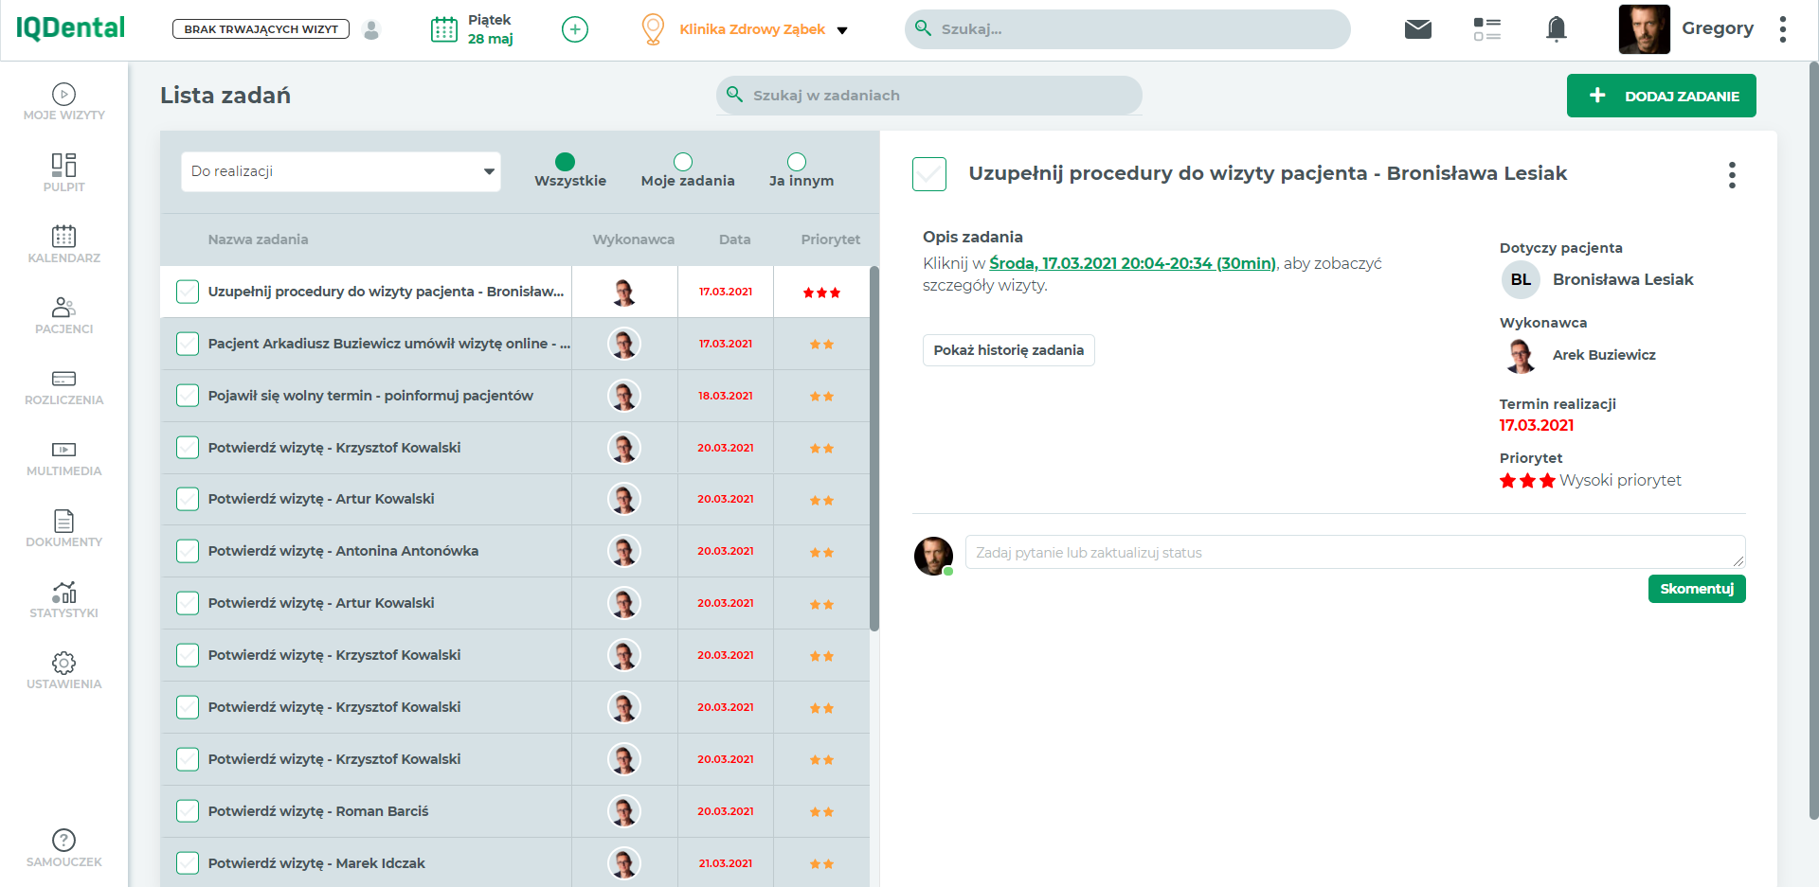Viewport: 1819px width, 887px height.
Task: Check Potwierdź wizytę - Marek Idczak checkbox
Action: click(188, 863)
